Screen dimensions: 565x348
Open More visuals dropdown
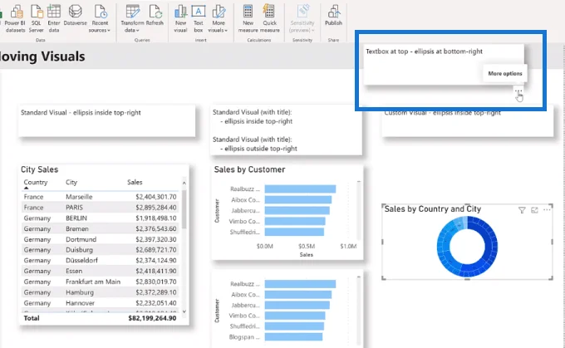[218, 19]
